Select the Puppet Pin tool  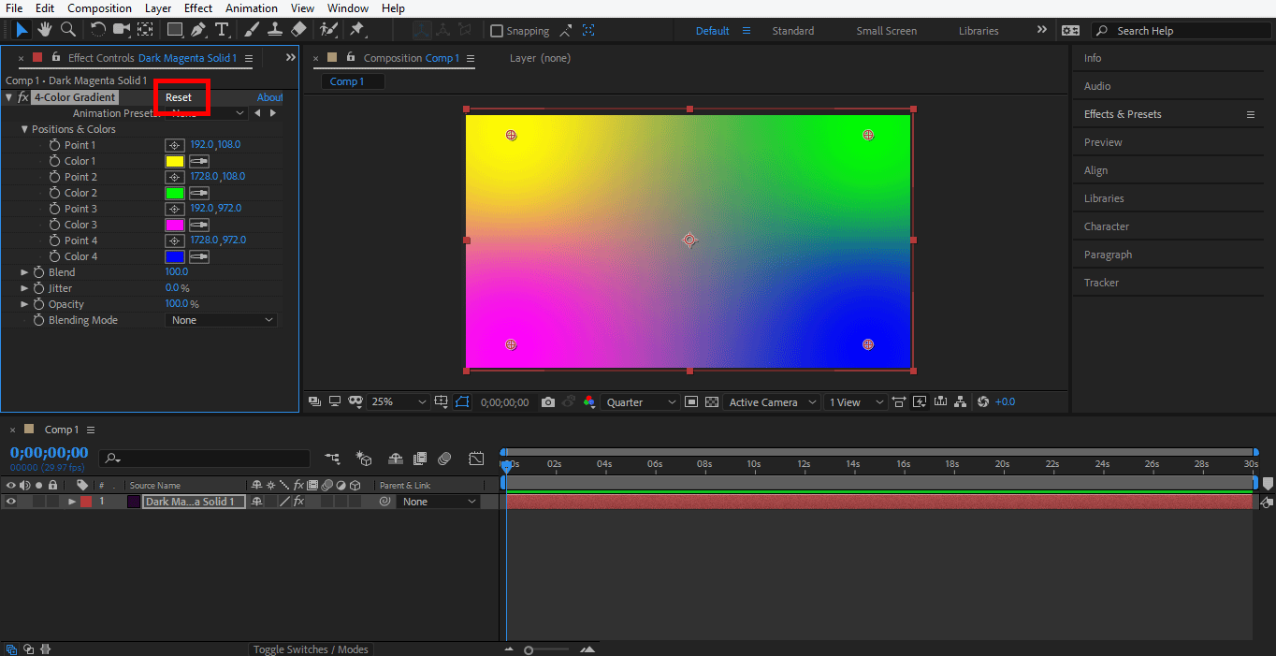click(x=356, y=30)
